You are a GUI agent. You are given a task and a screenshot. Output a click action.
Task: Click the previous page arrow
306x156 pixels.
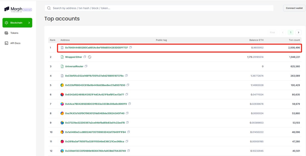tap(283, 33)
